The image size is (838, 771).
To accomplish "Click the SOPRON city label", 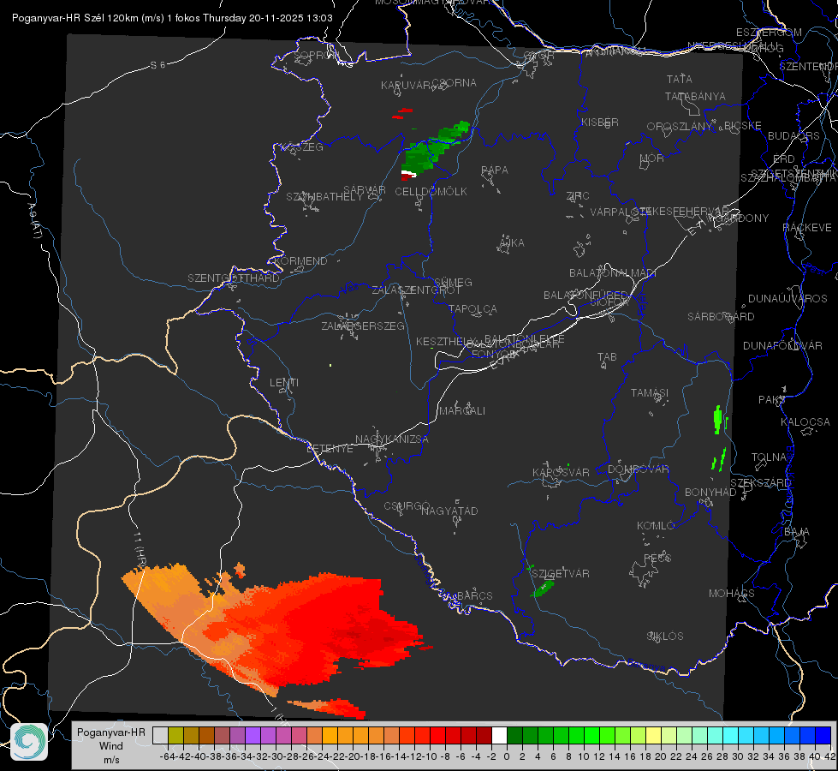I will click(x=317, y=55).
